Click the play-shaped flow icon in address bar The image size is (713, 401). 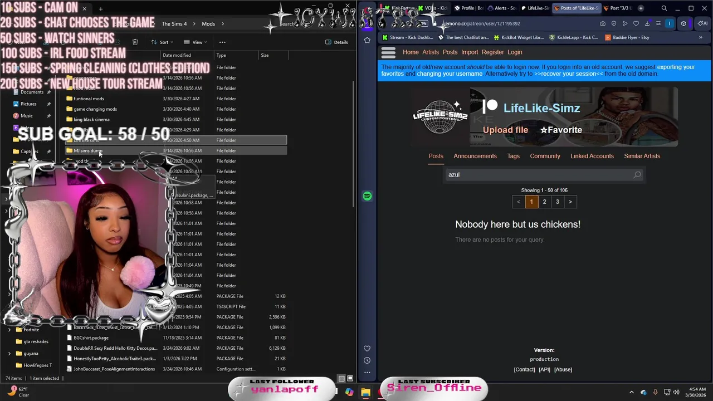click(625, 24)
